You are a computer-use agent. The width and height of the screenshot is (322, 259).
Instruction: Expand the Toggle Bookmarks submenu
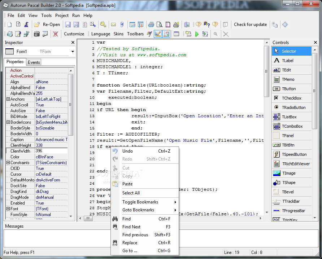[145, 202]
